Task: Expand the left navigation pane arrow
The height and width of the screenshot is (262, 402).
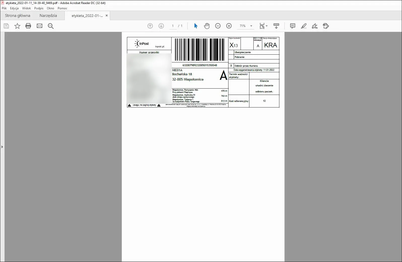Action: (x=2, y=147)
